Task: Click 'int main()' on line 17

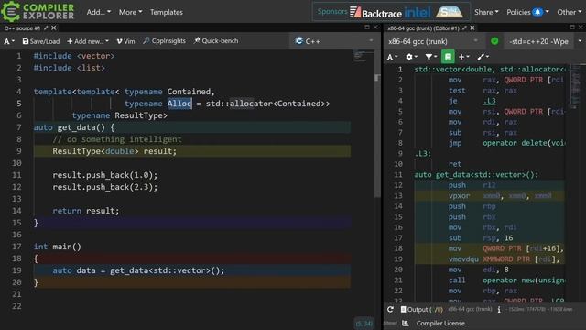Action: 57,247
